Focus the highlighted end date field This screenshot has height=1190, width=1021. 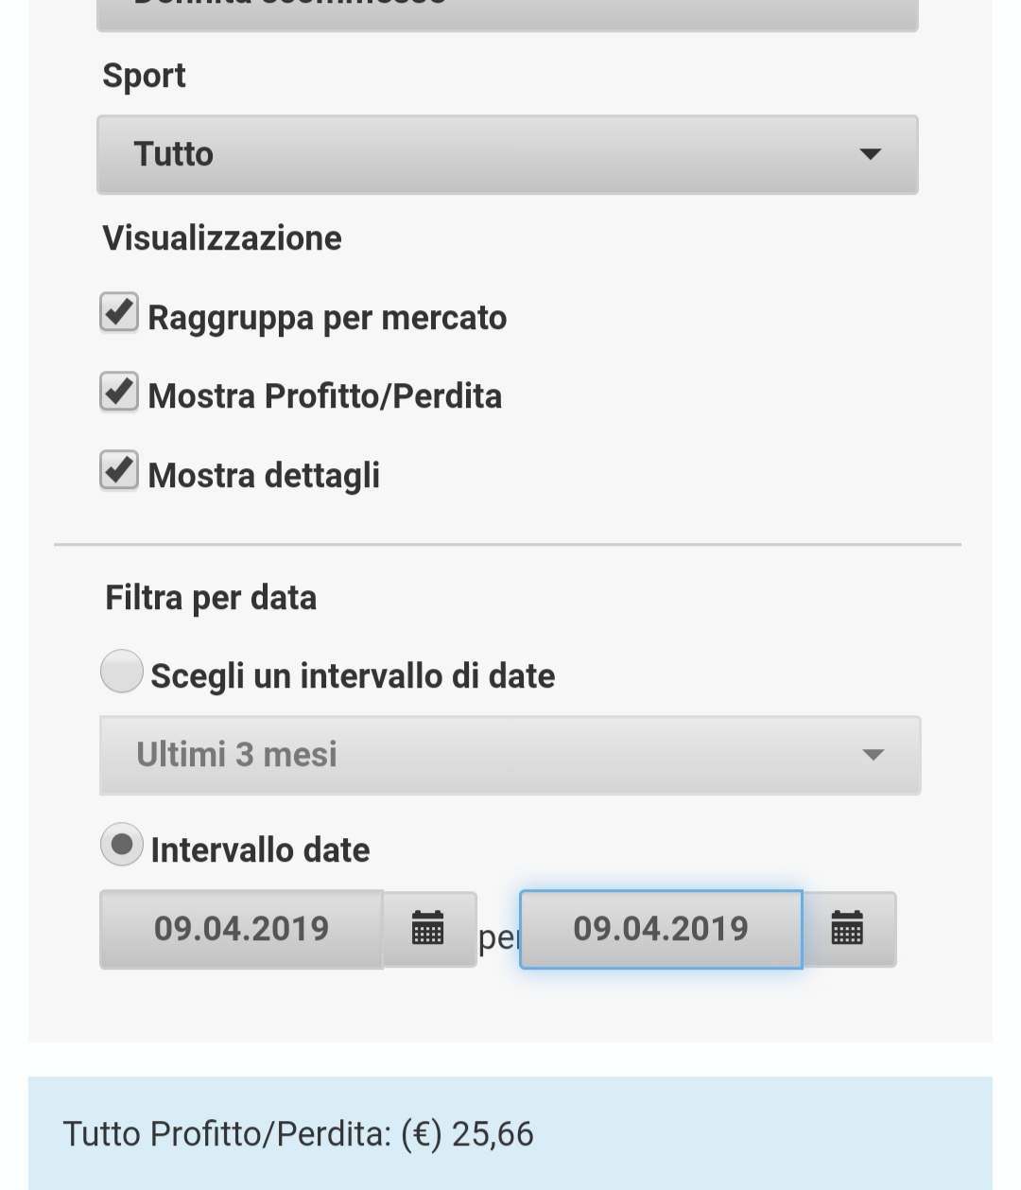click(661, 929)
